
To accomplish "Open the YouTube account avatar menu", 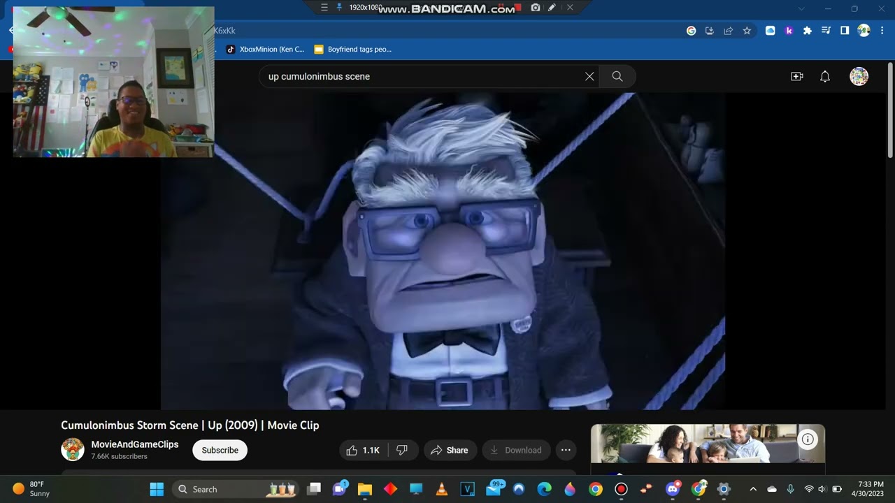I will click(x=859, y=76).
